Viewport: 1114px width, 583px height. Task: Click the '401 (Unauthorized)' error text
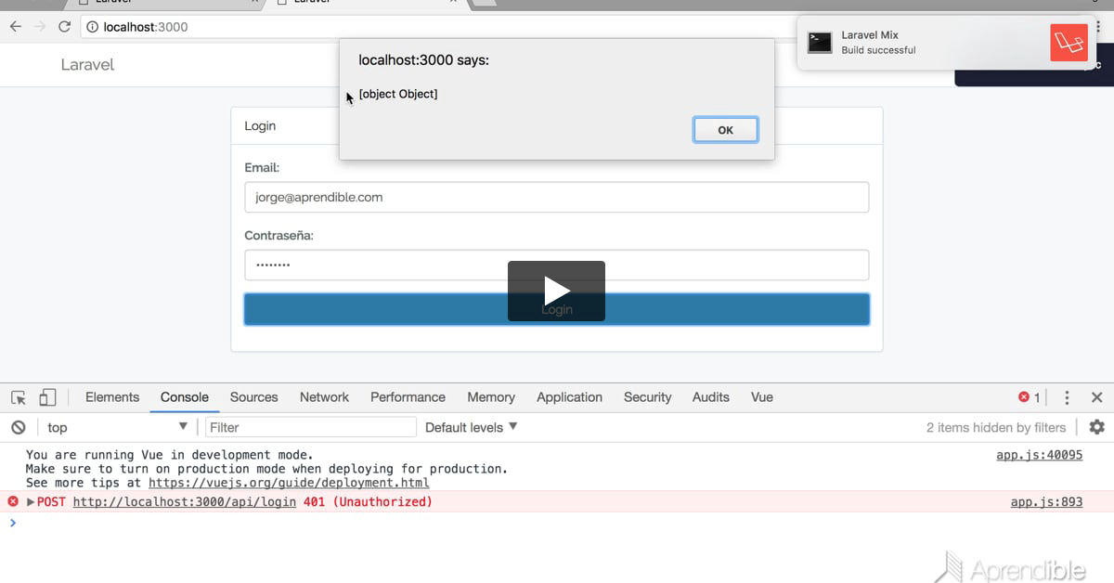click(x=368, y=502)
